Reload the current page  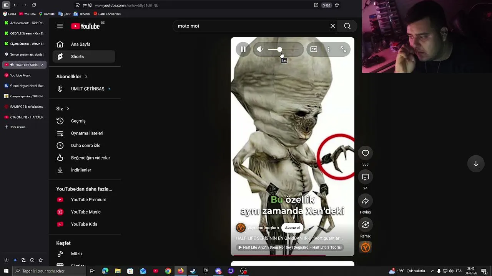[x=34, y=5]
